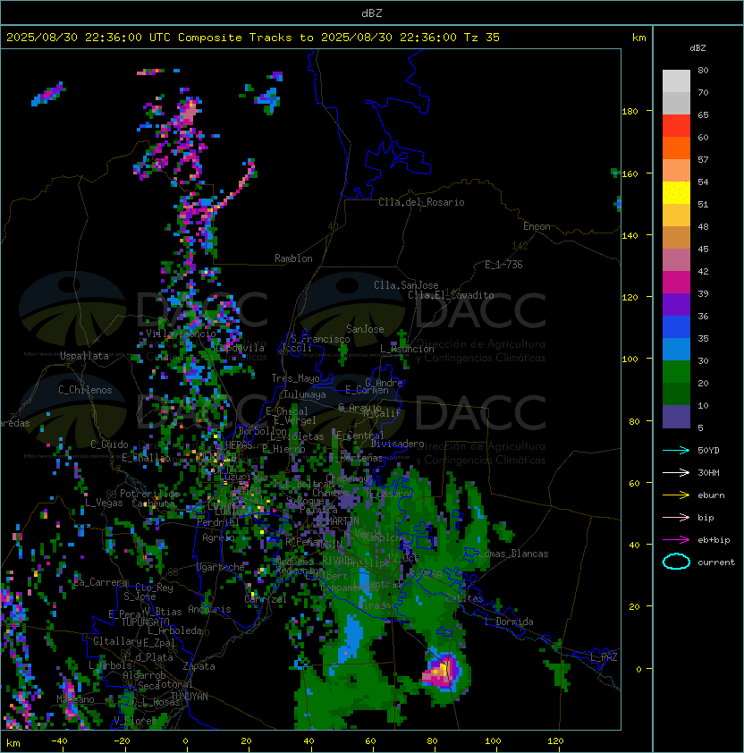Click the 'L_PAZ' map label

604,657
